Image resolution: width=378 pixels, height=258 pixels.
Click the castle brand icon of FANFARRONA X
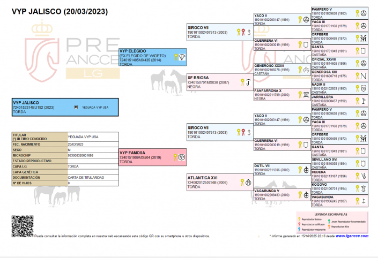(305, 94)
